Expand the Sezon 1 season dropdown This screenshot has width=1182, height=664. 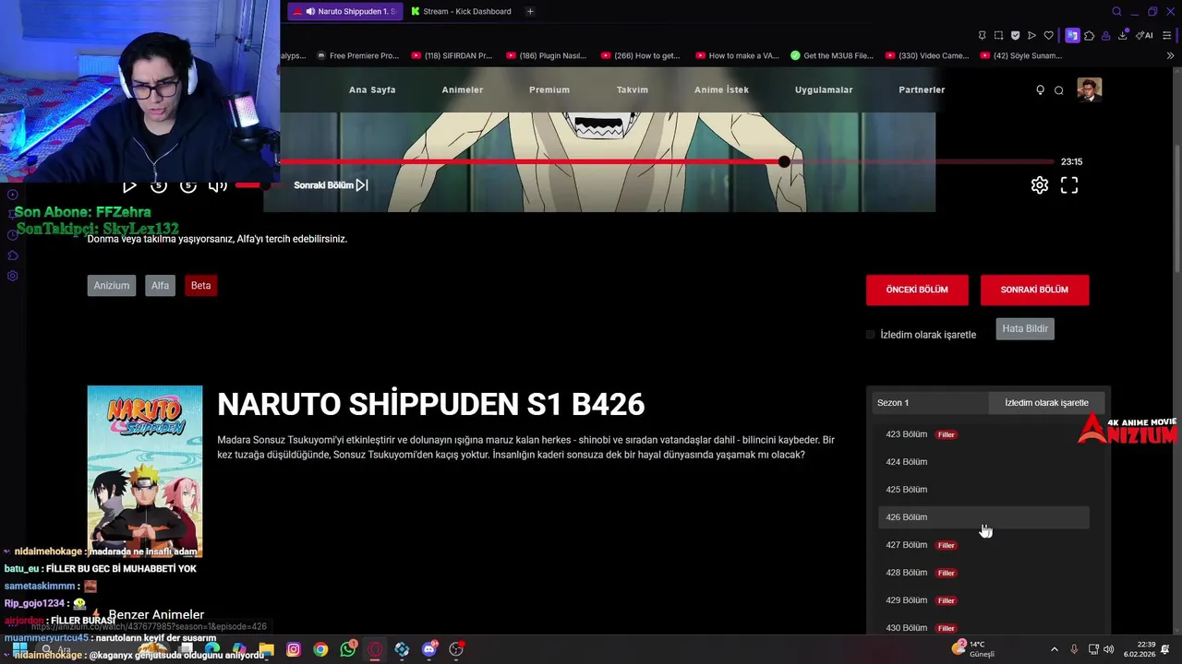(x=930, y=403)
